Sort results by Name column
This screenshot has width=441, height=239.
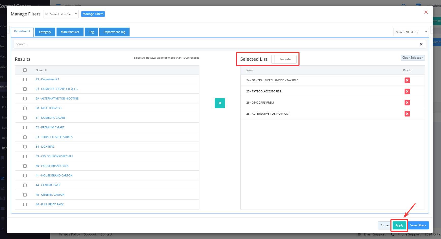coord(41,70)
